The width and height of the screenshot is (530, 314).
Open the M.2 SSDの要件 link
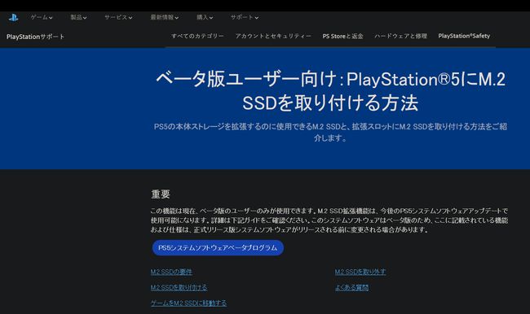[x=171, y=272]
